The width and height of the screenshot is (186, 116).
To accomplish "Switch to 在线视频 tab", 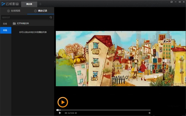I will (14, 11).
